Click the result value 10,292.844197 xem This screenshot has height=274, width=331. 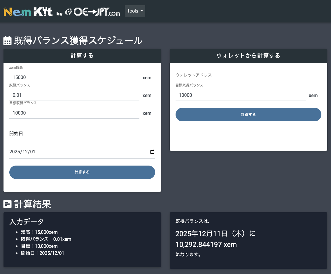point(206,245)
